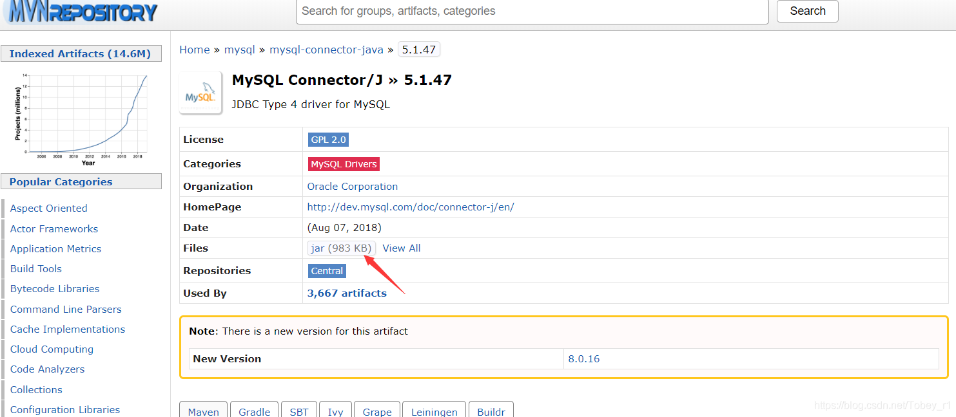Select the Grape tab
The height and width of the screenshot is (417, 956).
(377, 410)
